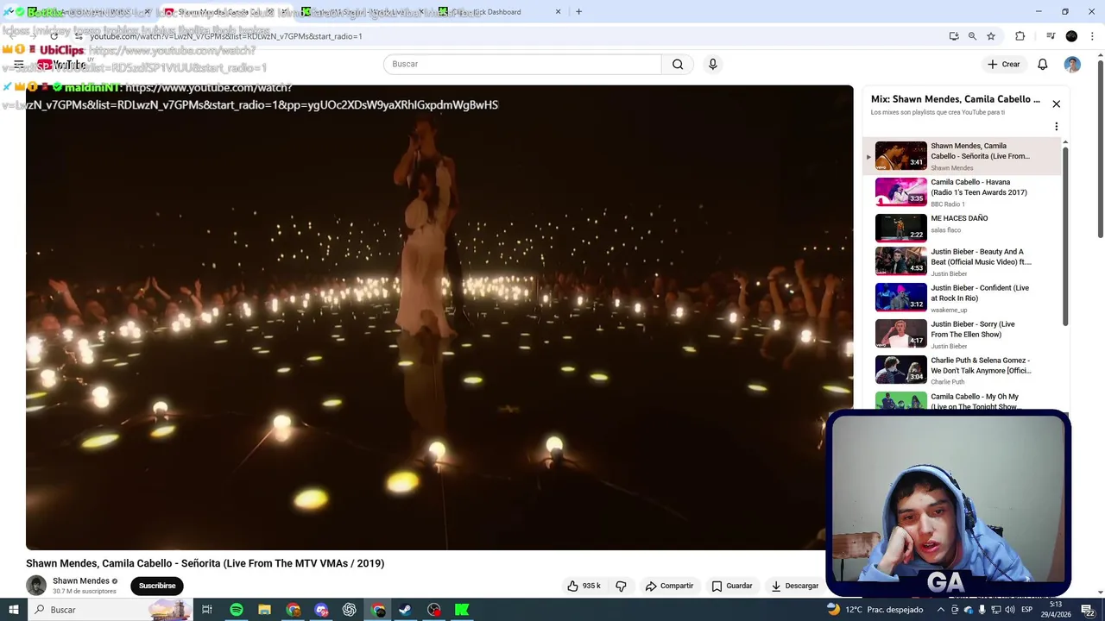
Task: Click the Windows Start button
Action: tap(13, 610)
